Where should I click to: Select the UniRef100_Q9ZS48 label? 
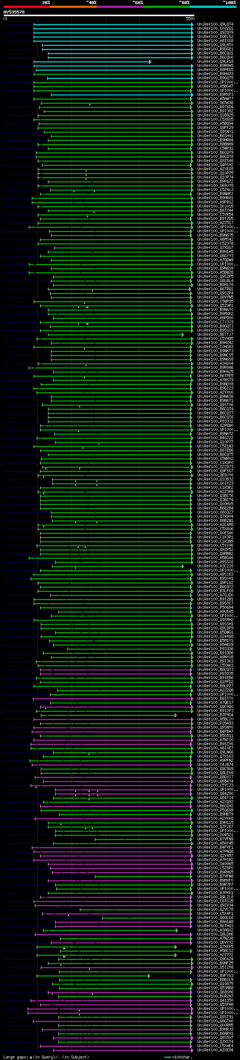(x=215, y=161)
